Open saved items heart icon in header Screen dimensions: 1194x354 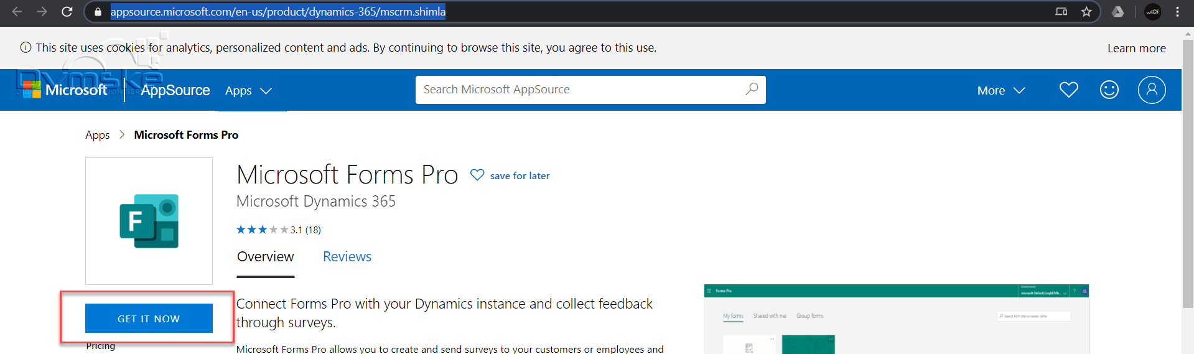pos(1068,90)
